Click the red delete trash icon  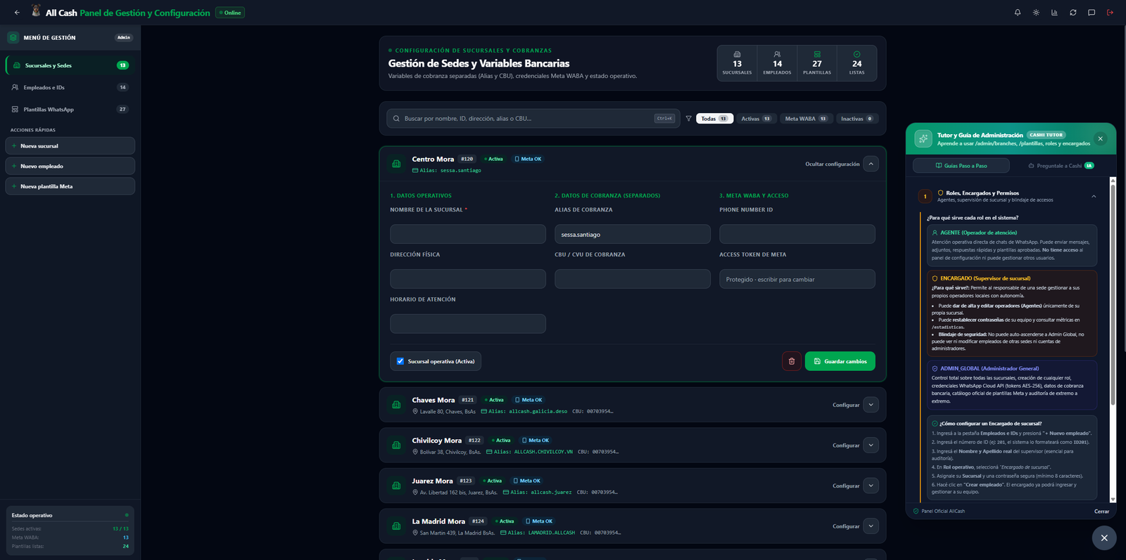(x=792, y=361)
